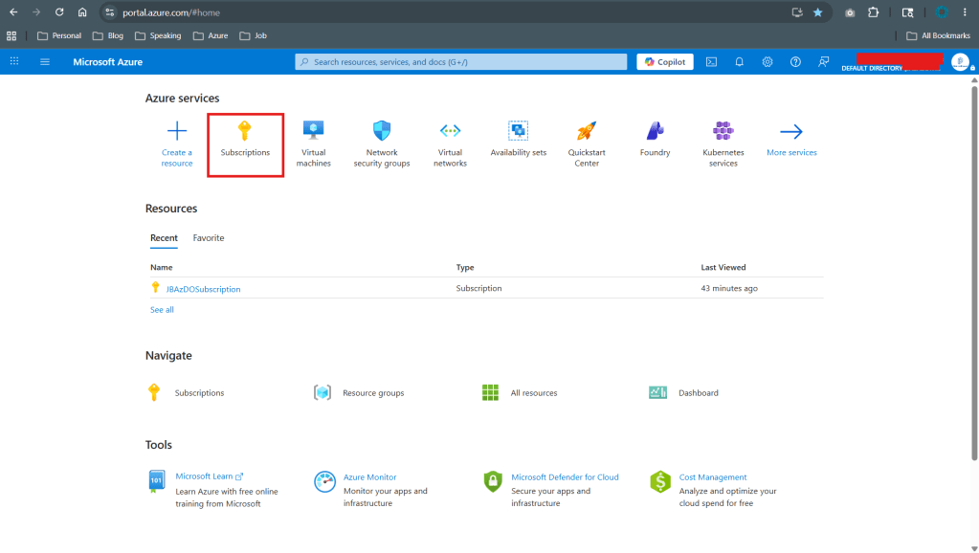Switch to the Recent resources tab
The image size is (979, 553).
164,238
